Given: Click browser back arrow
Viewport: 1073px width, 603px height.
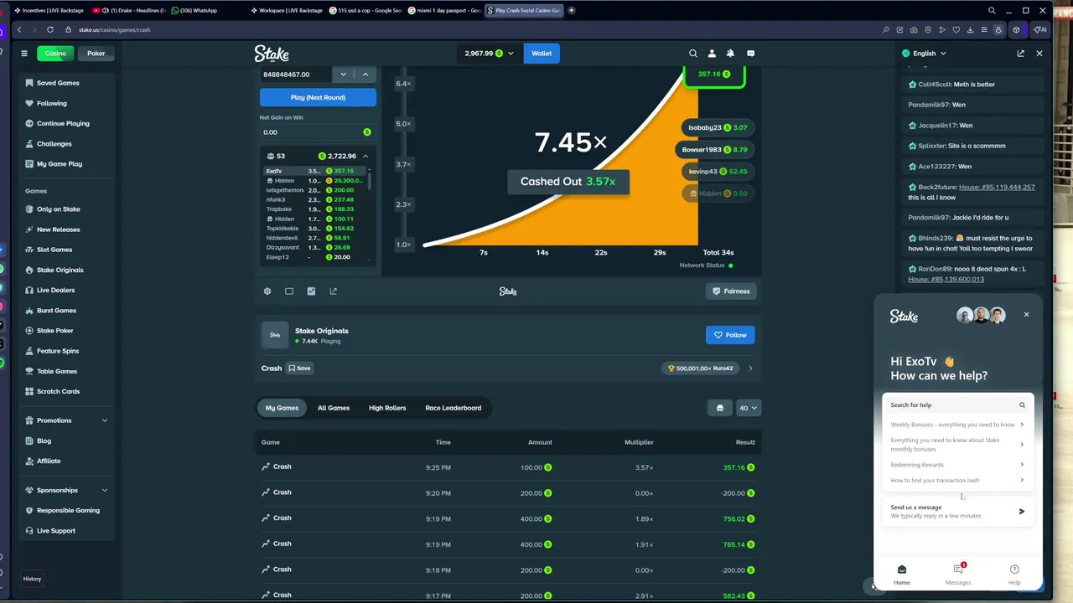Looking at the screenshot, I should coord(19,30).
